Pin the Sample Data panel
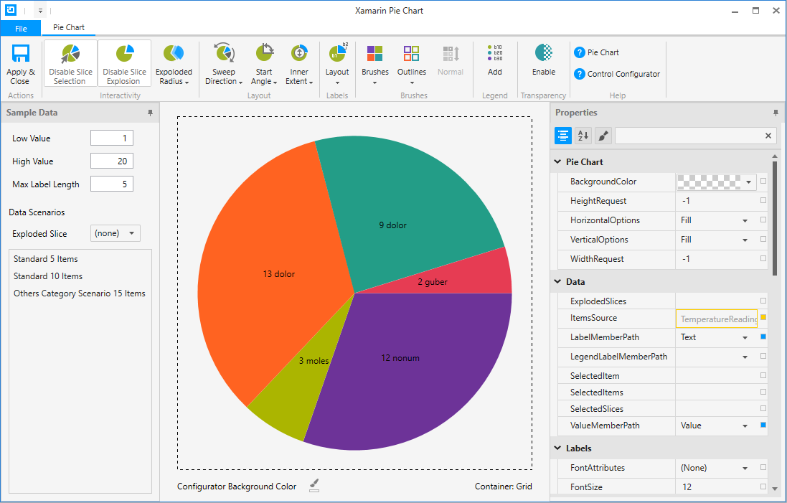Viewport: 787px width, 503px height. click(150, 113)
